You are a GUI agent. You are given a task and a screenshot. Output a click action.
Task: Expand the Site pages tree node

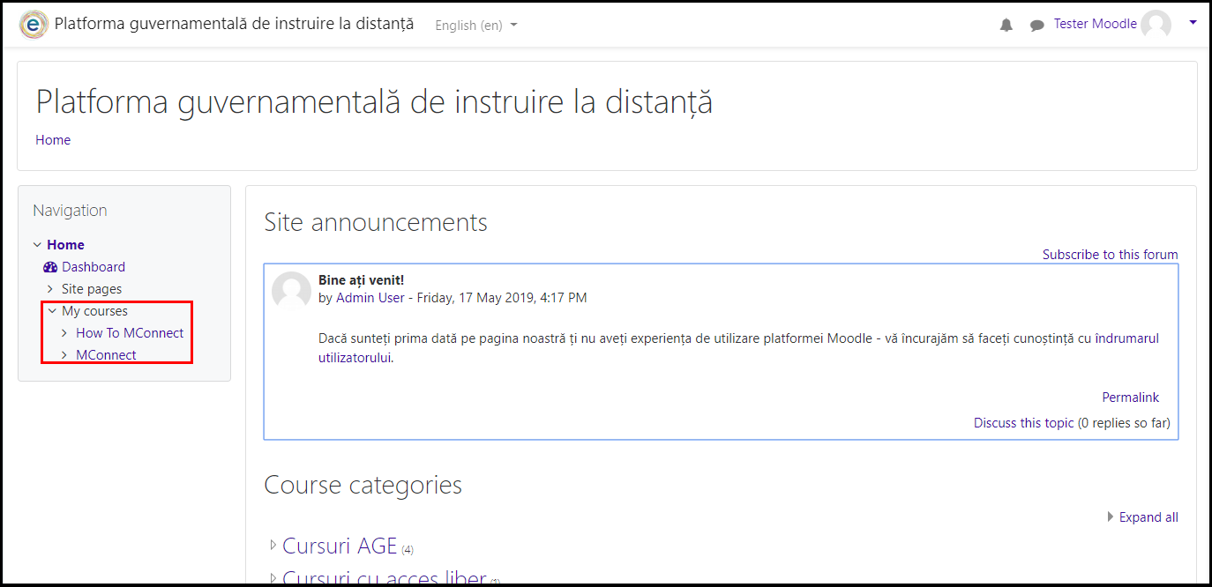pos(50,289)
